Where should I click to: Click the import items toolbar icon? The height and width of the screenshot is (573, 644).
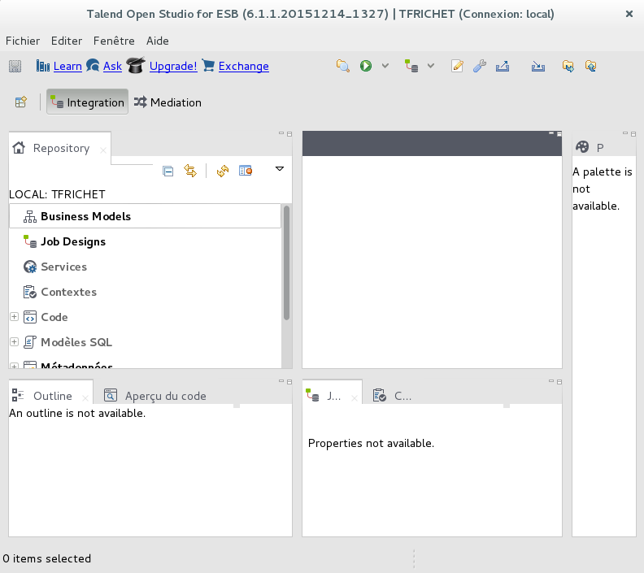[x=538, y=66]
